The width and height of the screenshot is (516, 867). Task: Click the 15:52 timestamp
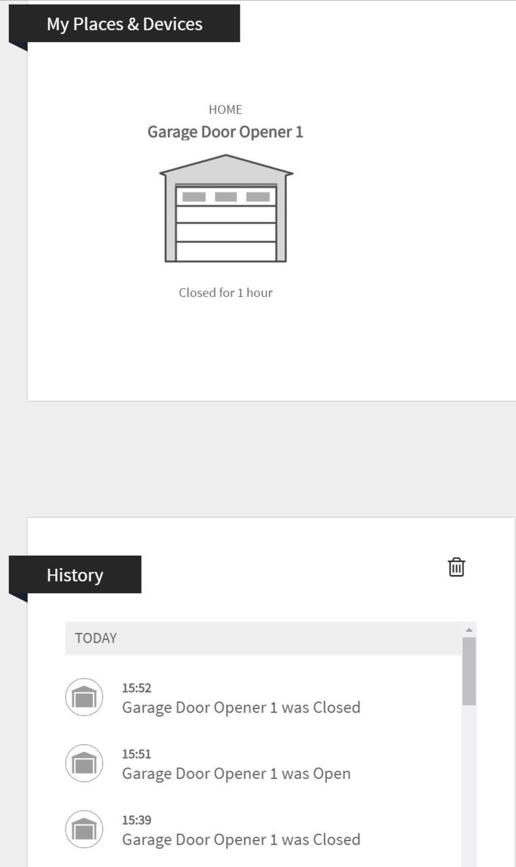[137, 688]
